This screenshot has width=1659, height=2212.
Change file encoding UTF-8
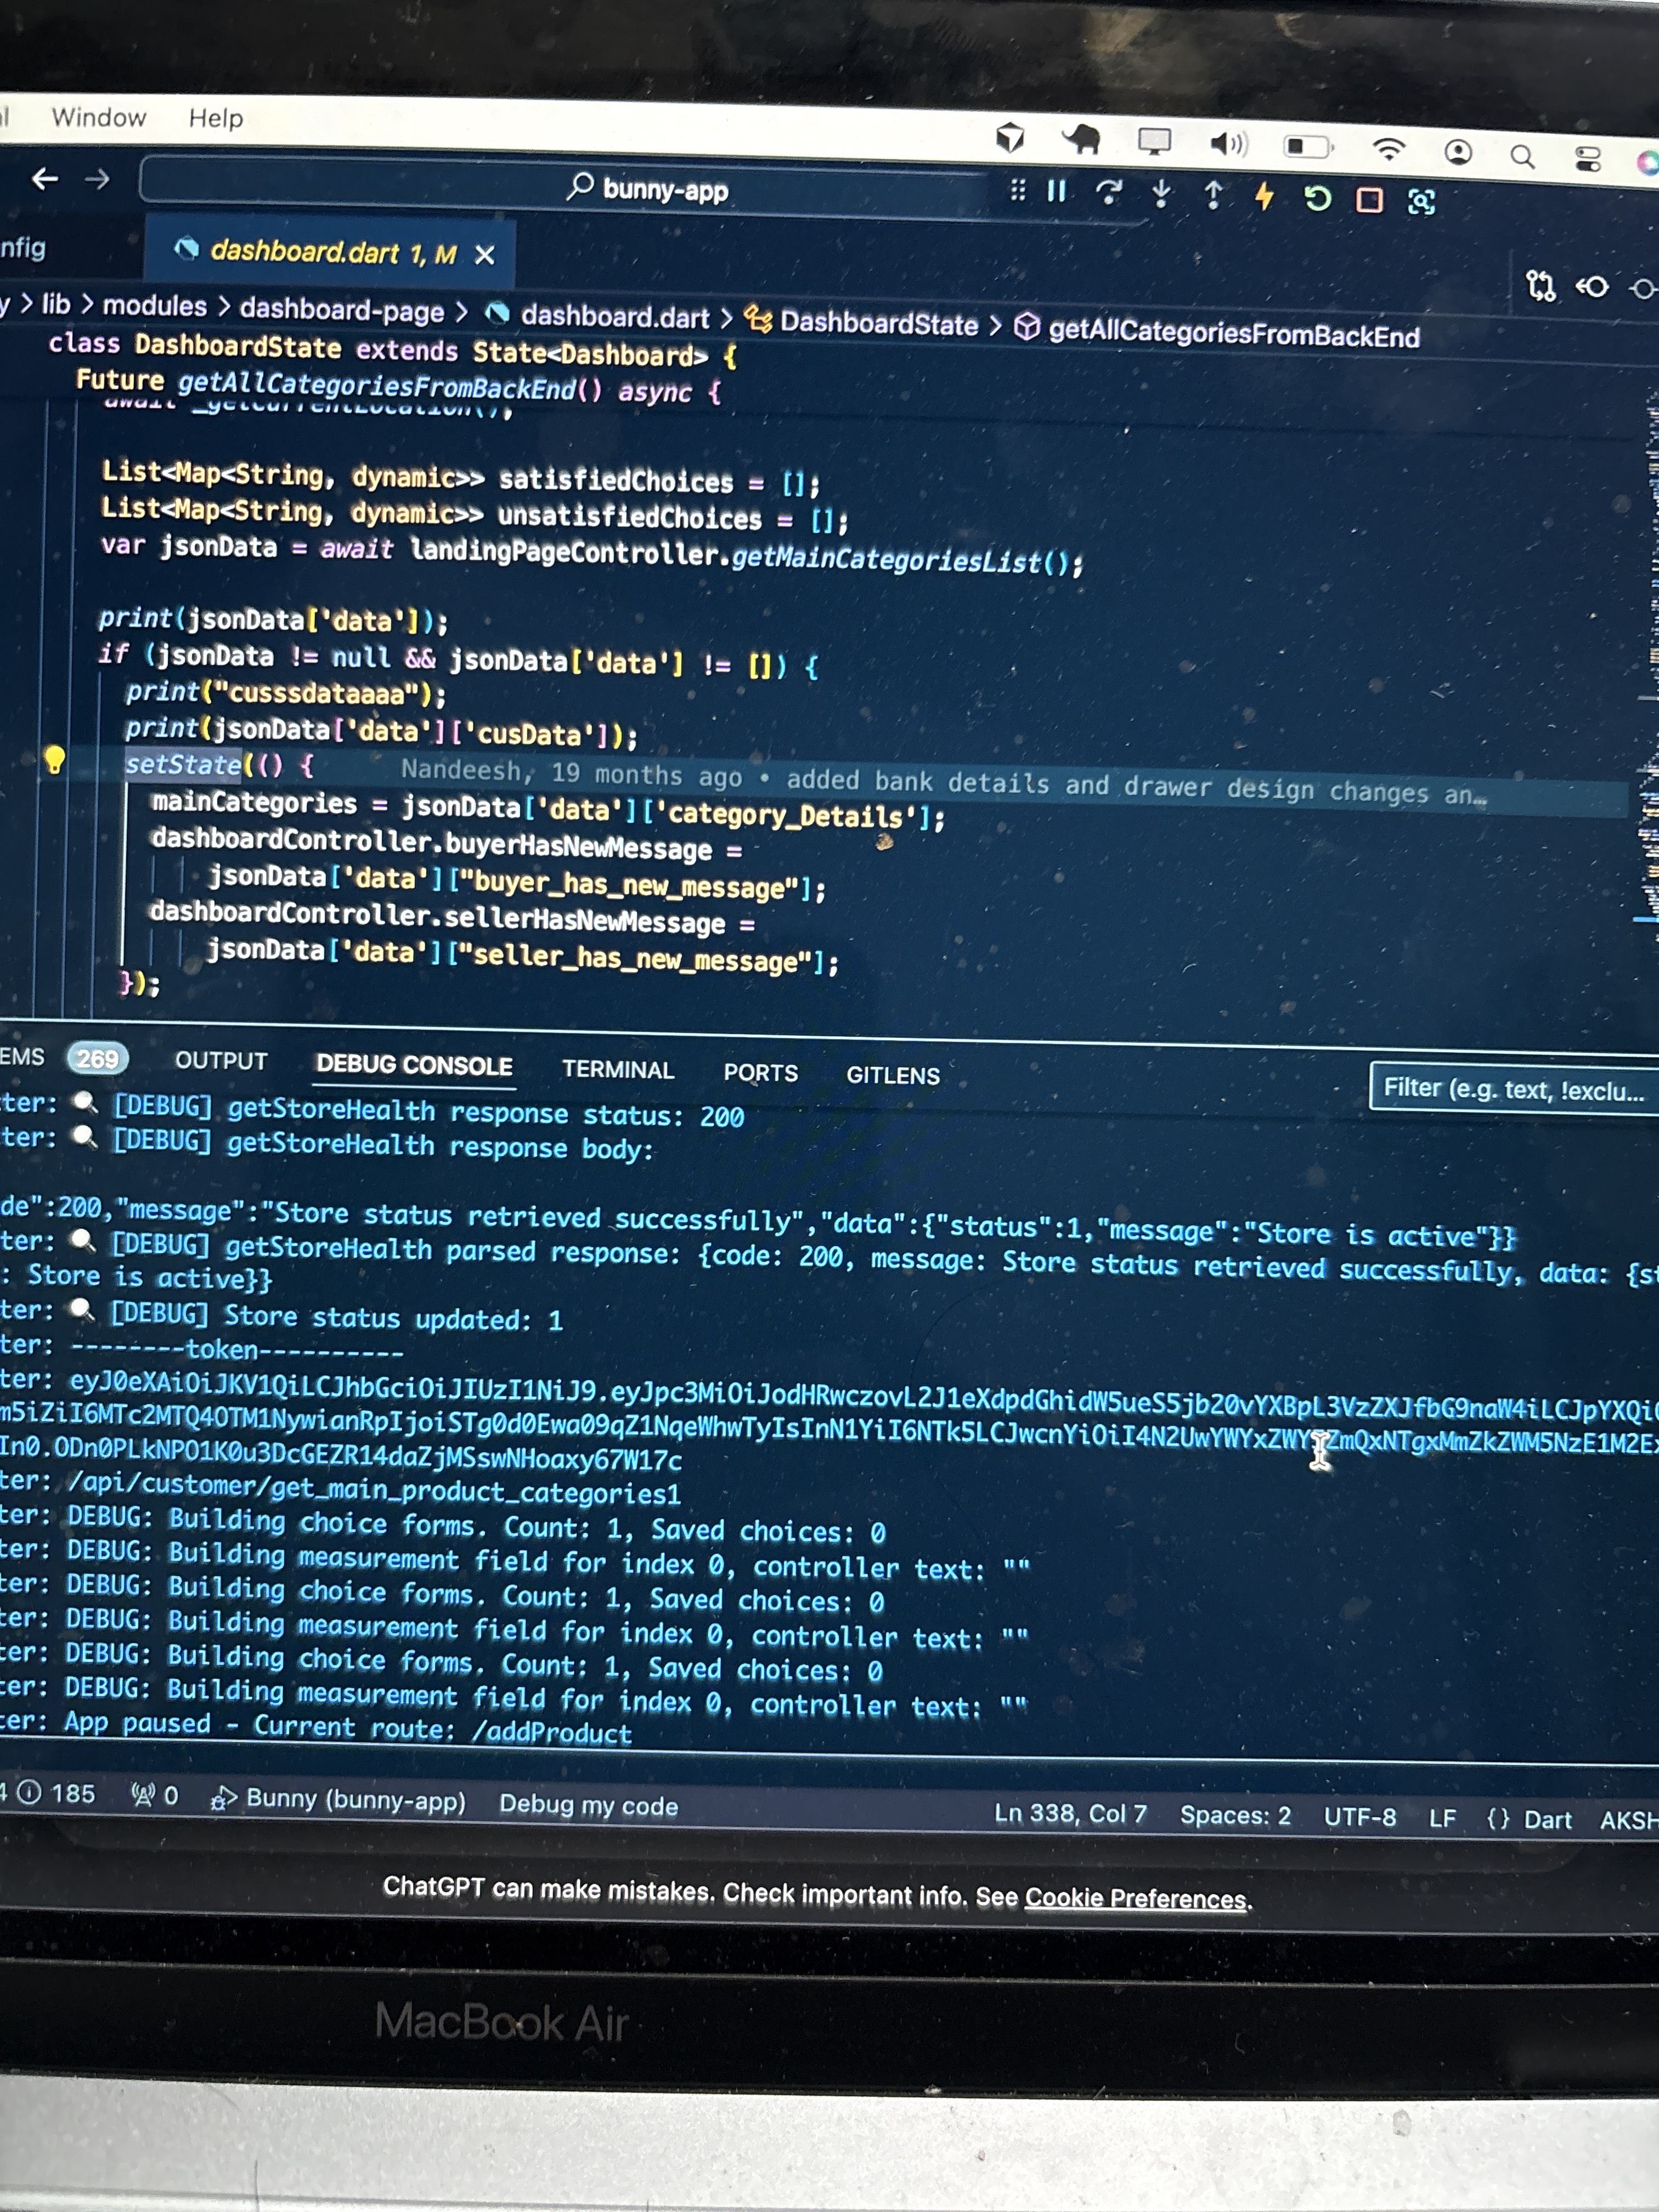pyautogui.click(x=1360, y=1816)
